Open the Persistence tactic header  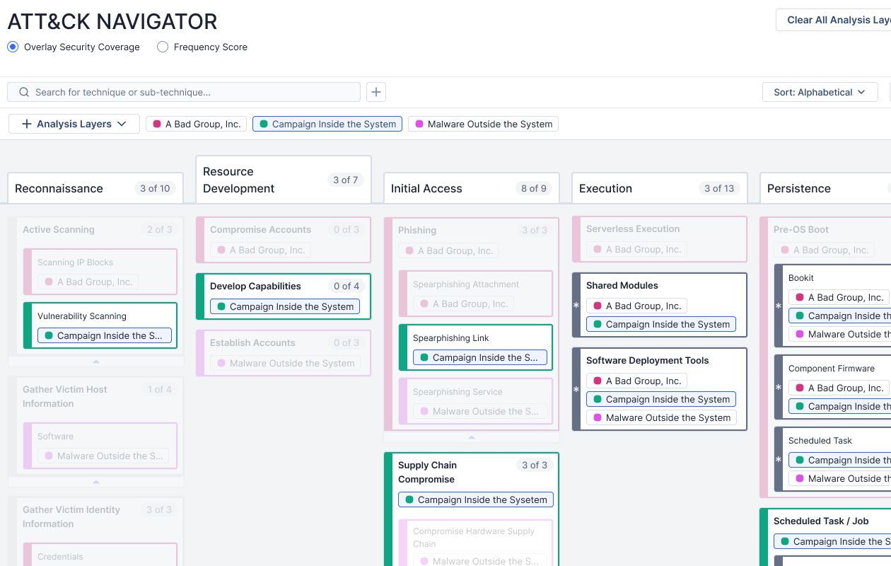tap(825, 188)
